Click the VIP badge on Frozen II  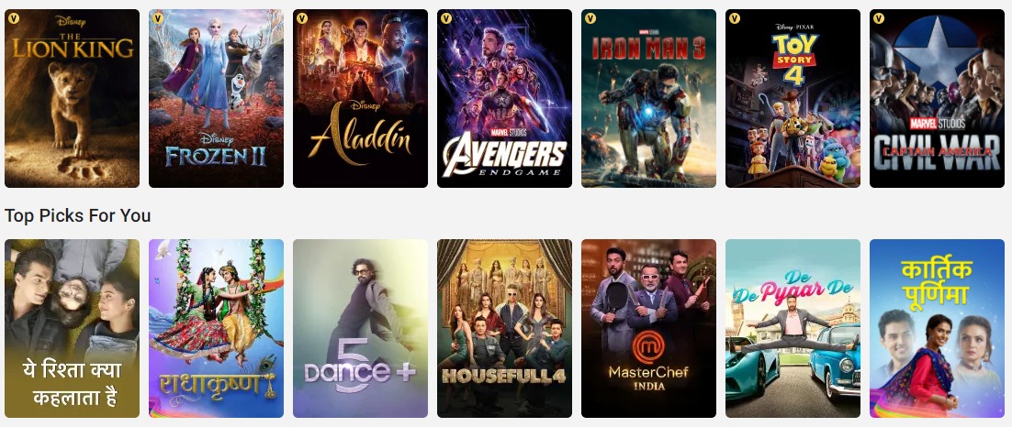tap(158, 18)
